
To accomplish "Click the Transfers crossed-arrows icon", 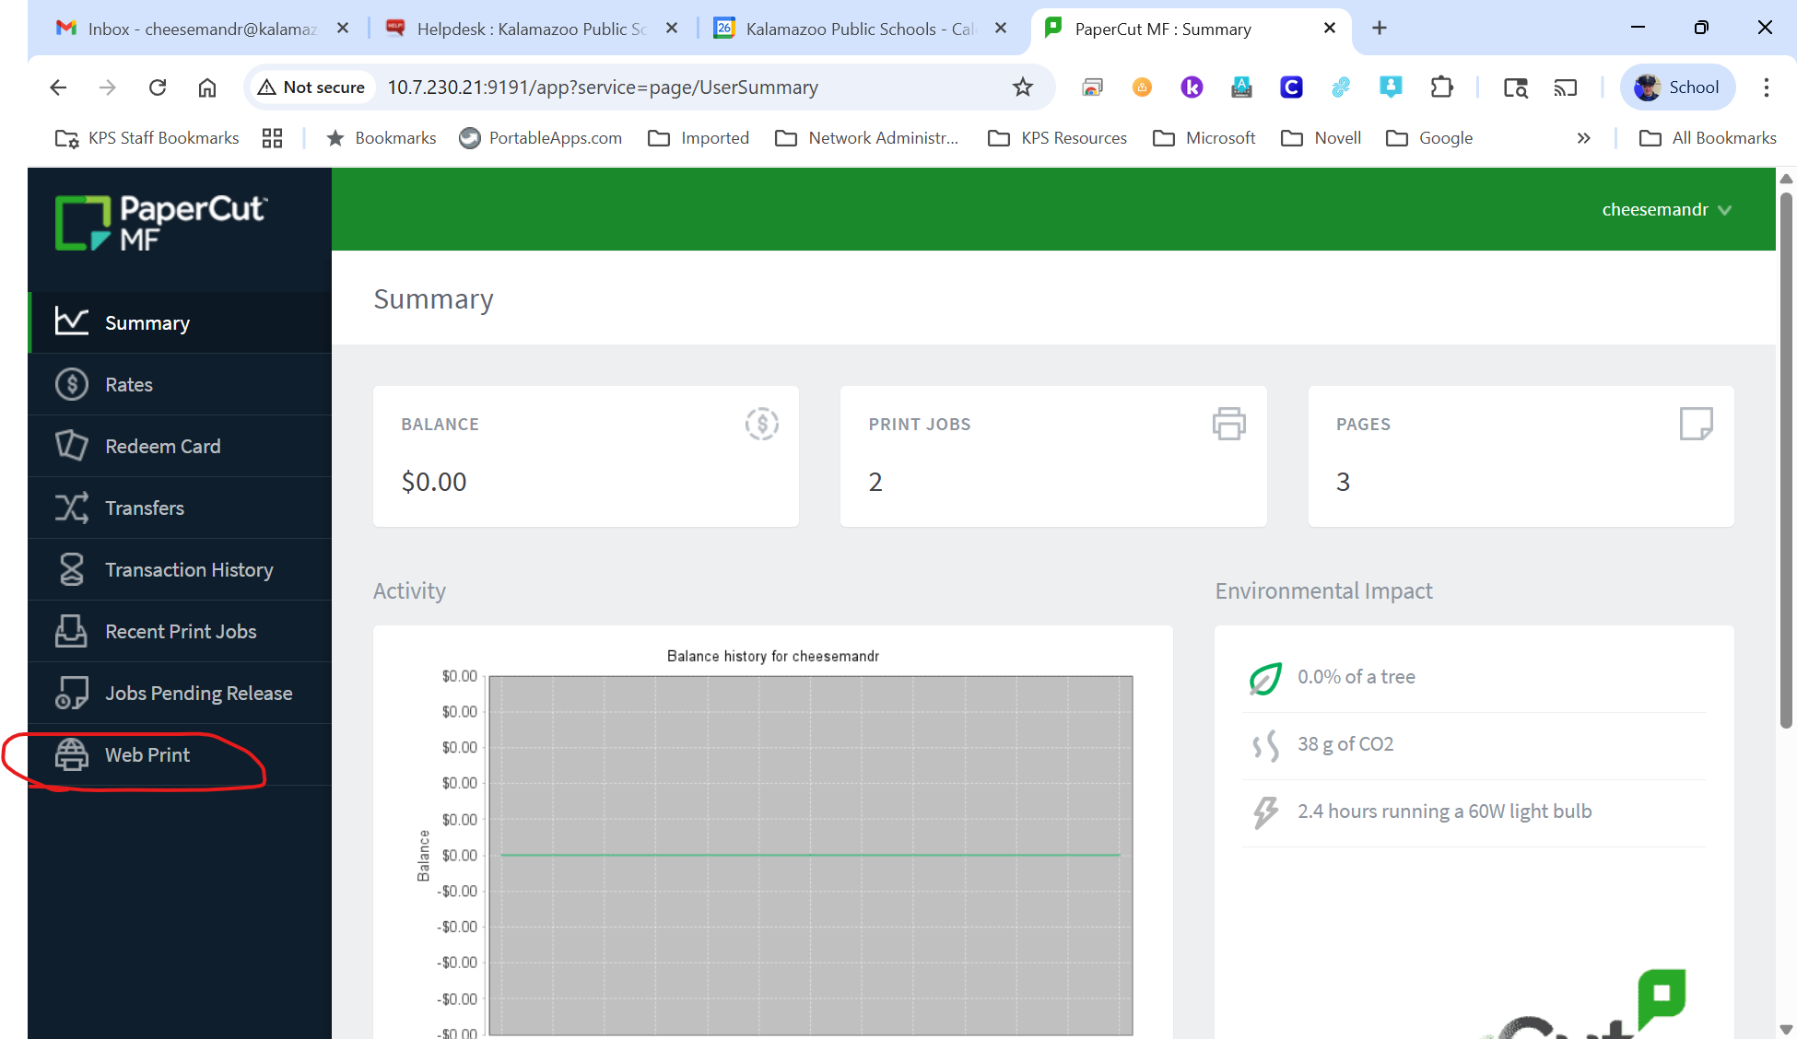I will (71, 508).
